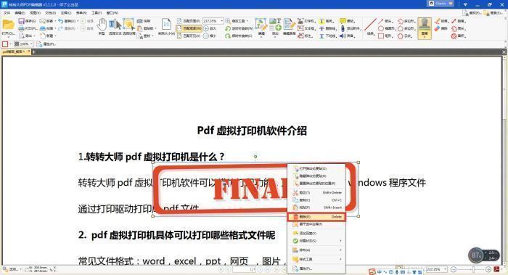Click the new tab plus button
The image size is (508, 275).
click(x=33, y=52)
